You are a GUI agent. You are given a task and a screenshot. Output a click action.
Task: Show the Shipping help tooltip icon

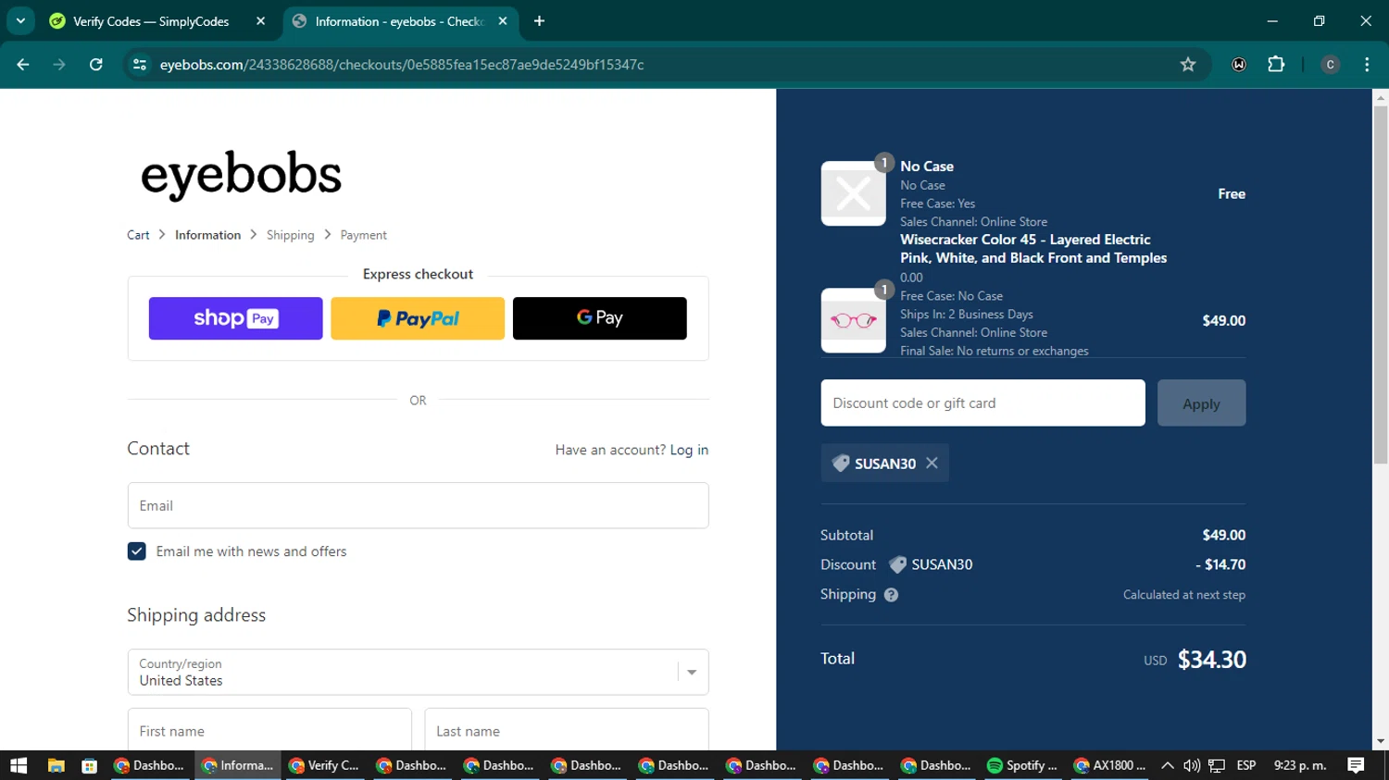pyautogui.click(x=891, y=595)
